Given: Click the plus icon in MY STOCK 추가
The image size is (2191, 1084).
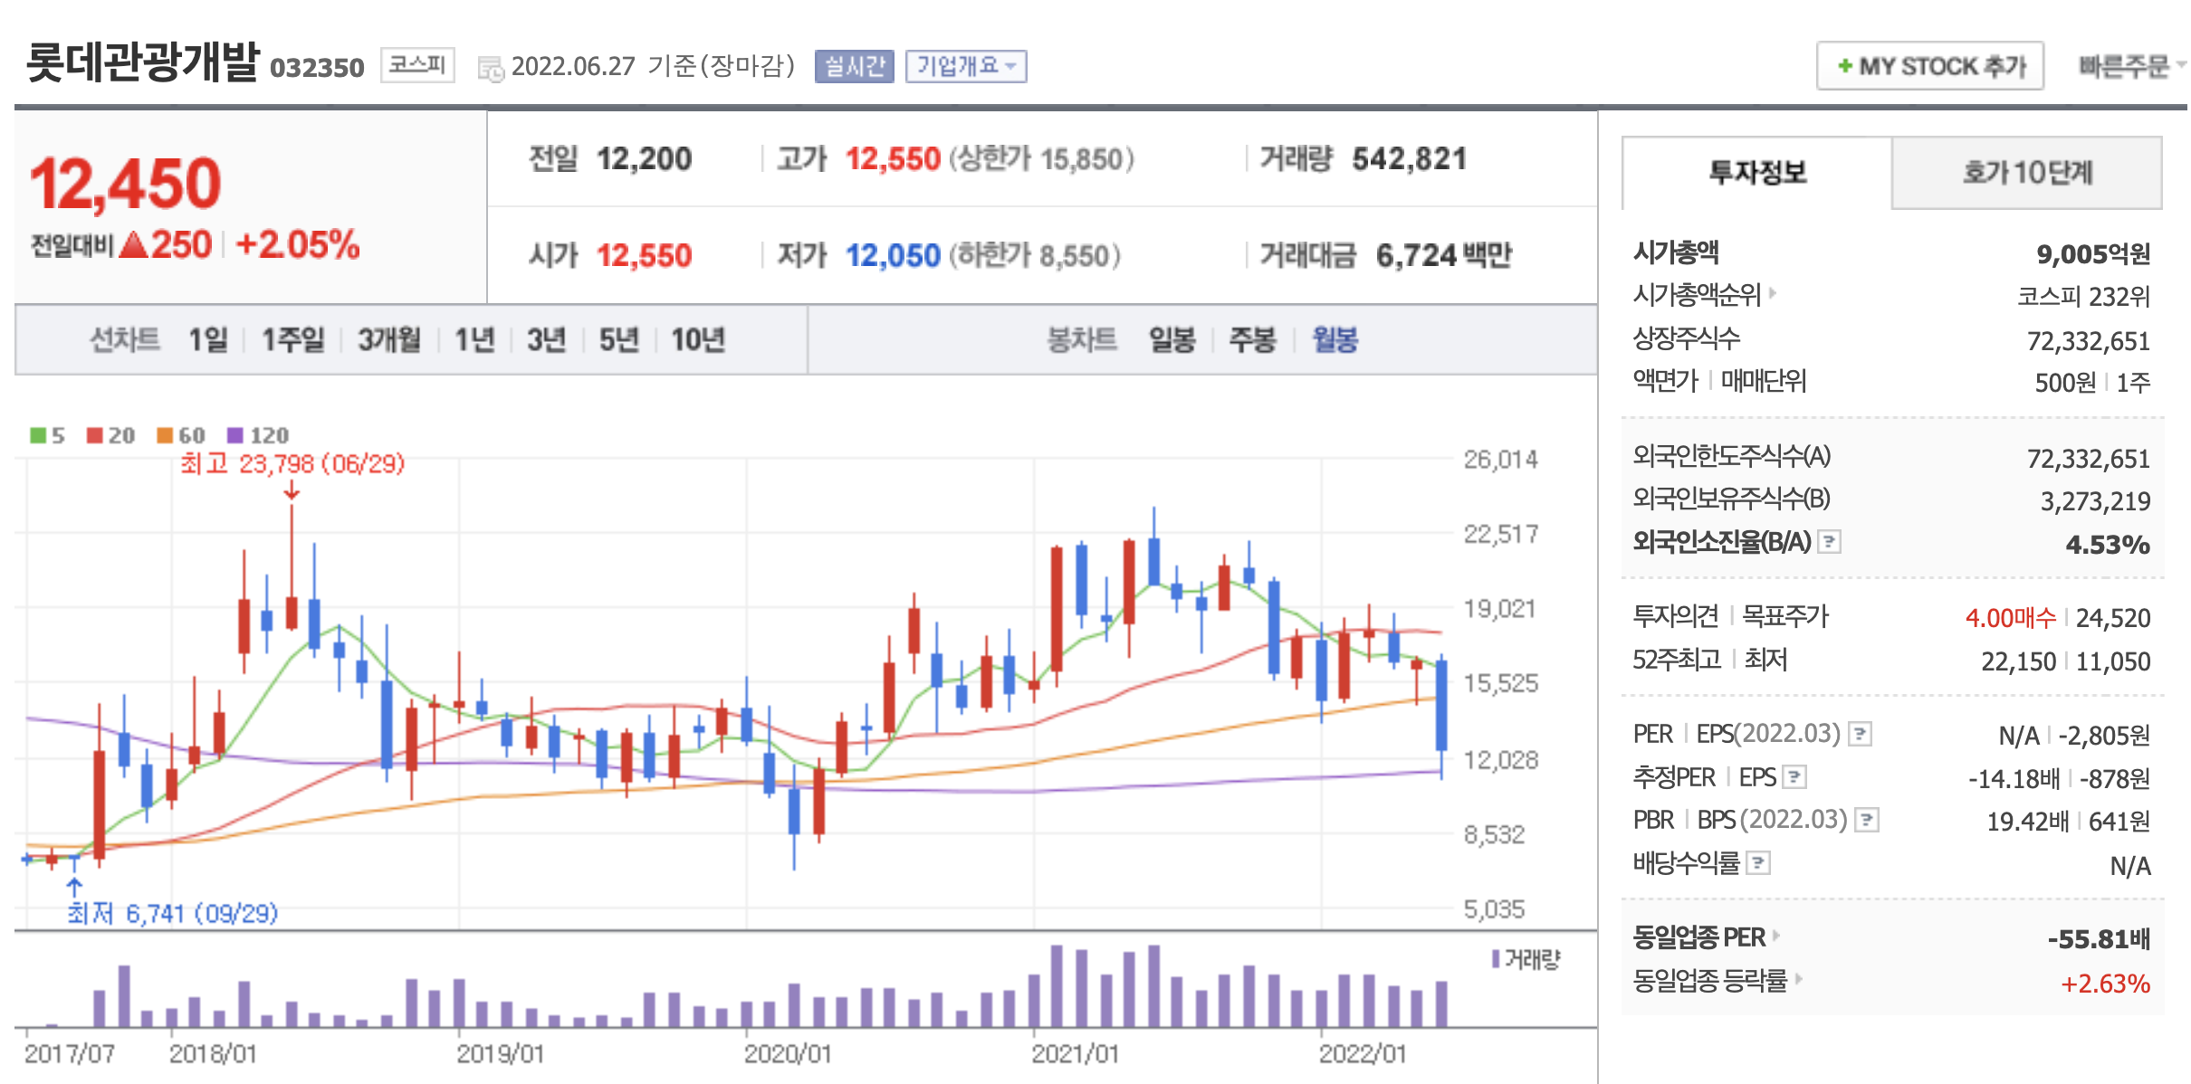Looking at the screenshot, I should click(1844, 66).
